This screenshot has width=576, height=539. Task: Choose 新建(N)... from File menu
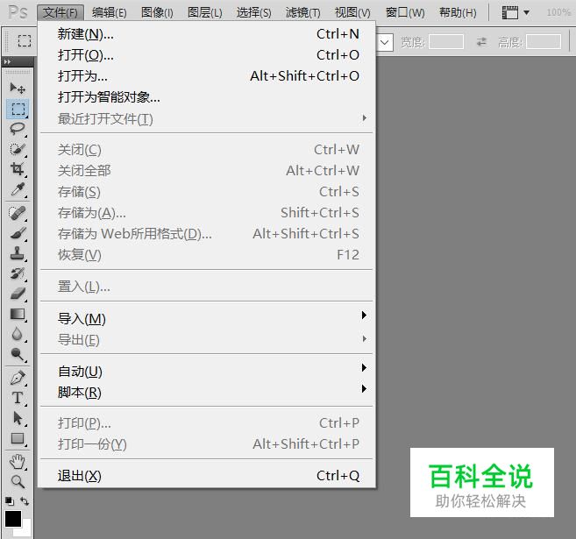(208, 34)
